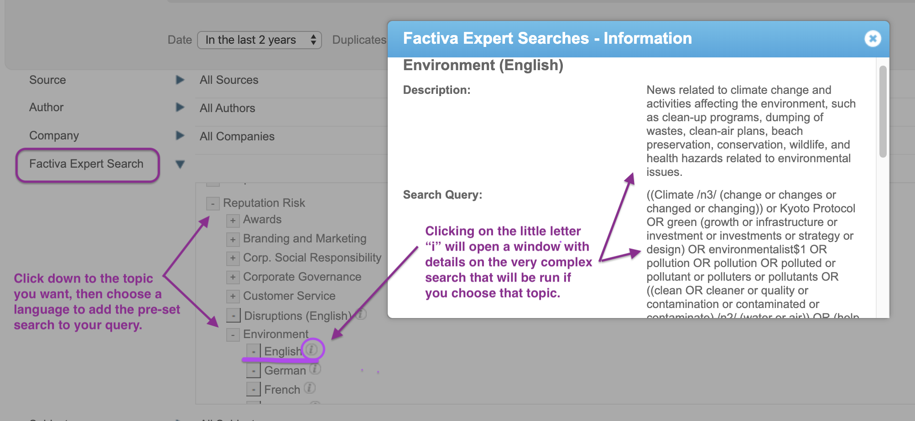Collapse the Factiva Expert Search arrow
This screenshot has width=915, height=421.
tap(180, 164)
